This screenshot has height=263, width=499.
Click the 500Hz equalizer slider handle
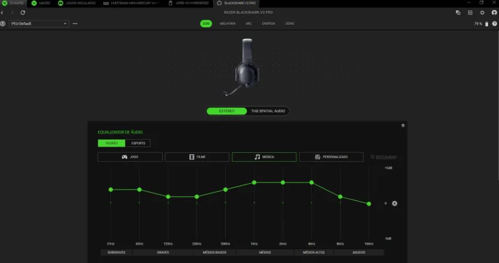click(x=225, y=190)
